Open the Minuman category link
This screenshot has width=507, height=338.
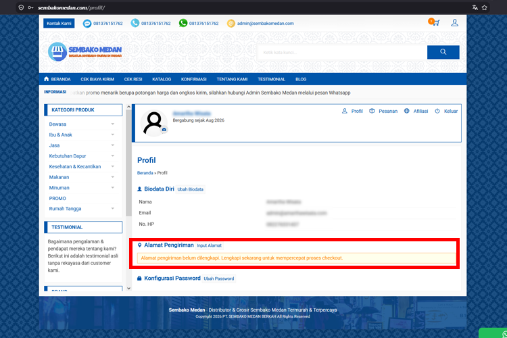(x=59, y=188)
